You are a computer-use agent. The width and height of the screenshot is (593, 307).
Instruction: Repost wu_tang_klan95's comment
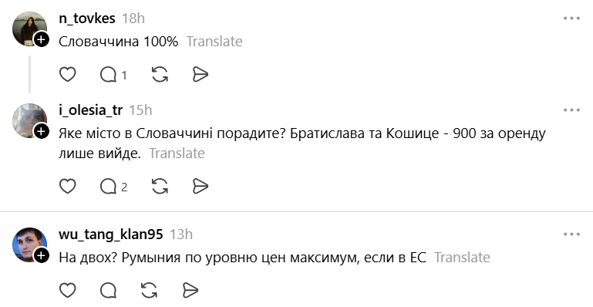149,290
